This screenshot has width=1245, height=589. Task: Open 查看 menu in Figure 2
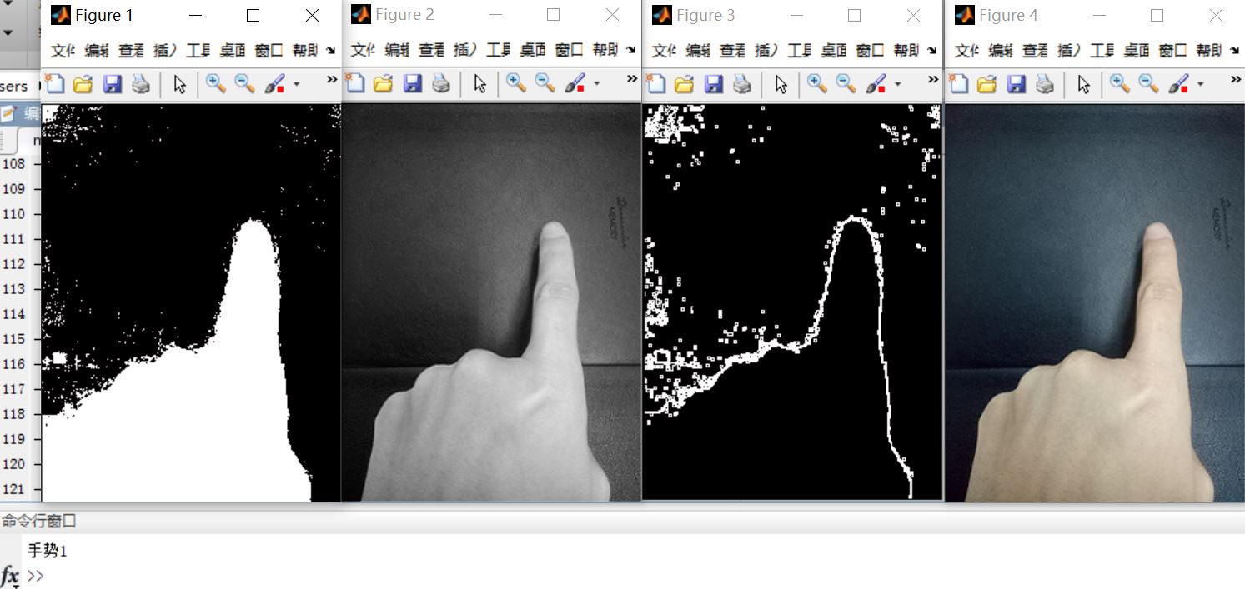(431, 51)
